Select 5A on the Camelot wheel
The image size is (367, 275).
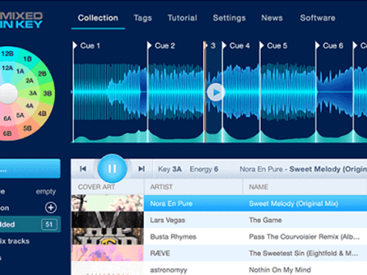click(x=20, y=115)
